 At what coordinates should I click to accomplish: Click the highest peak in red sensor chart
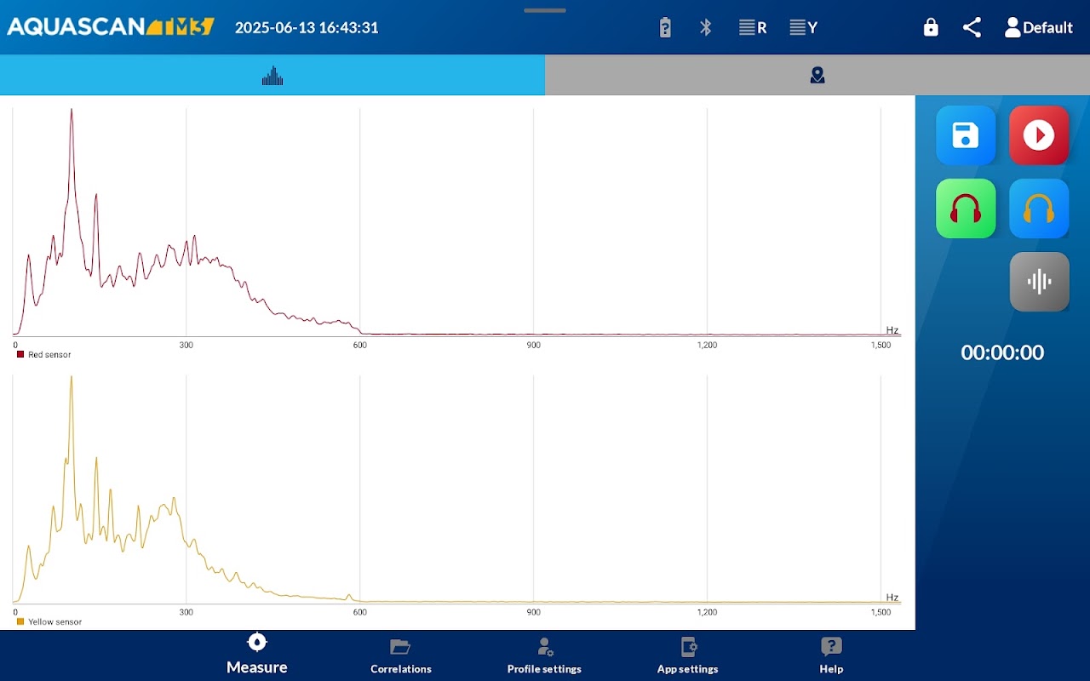click(72, 111)
